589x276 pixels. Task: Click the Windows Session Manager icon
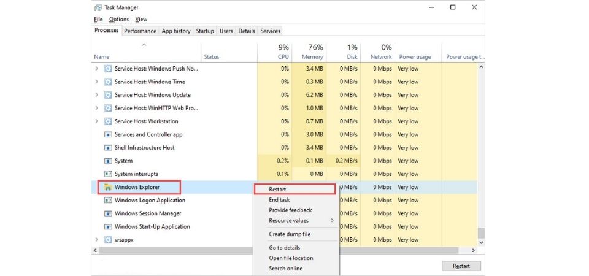pos(108,213)
